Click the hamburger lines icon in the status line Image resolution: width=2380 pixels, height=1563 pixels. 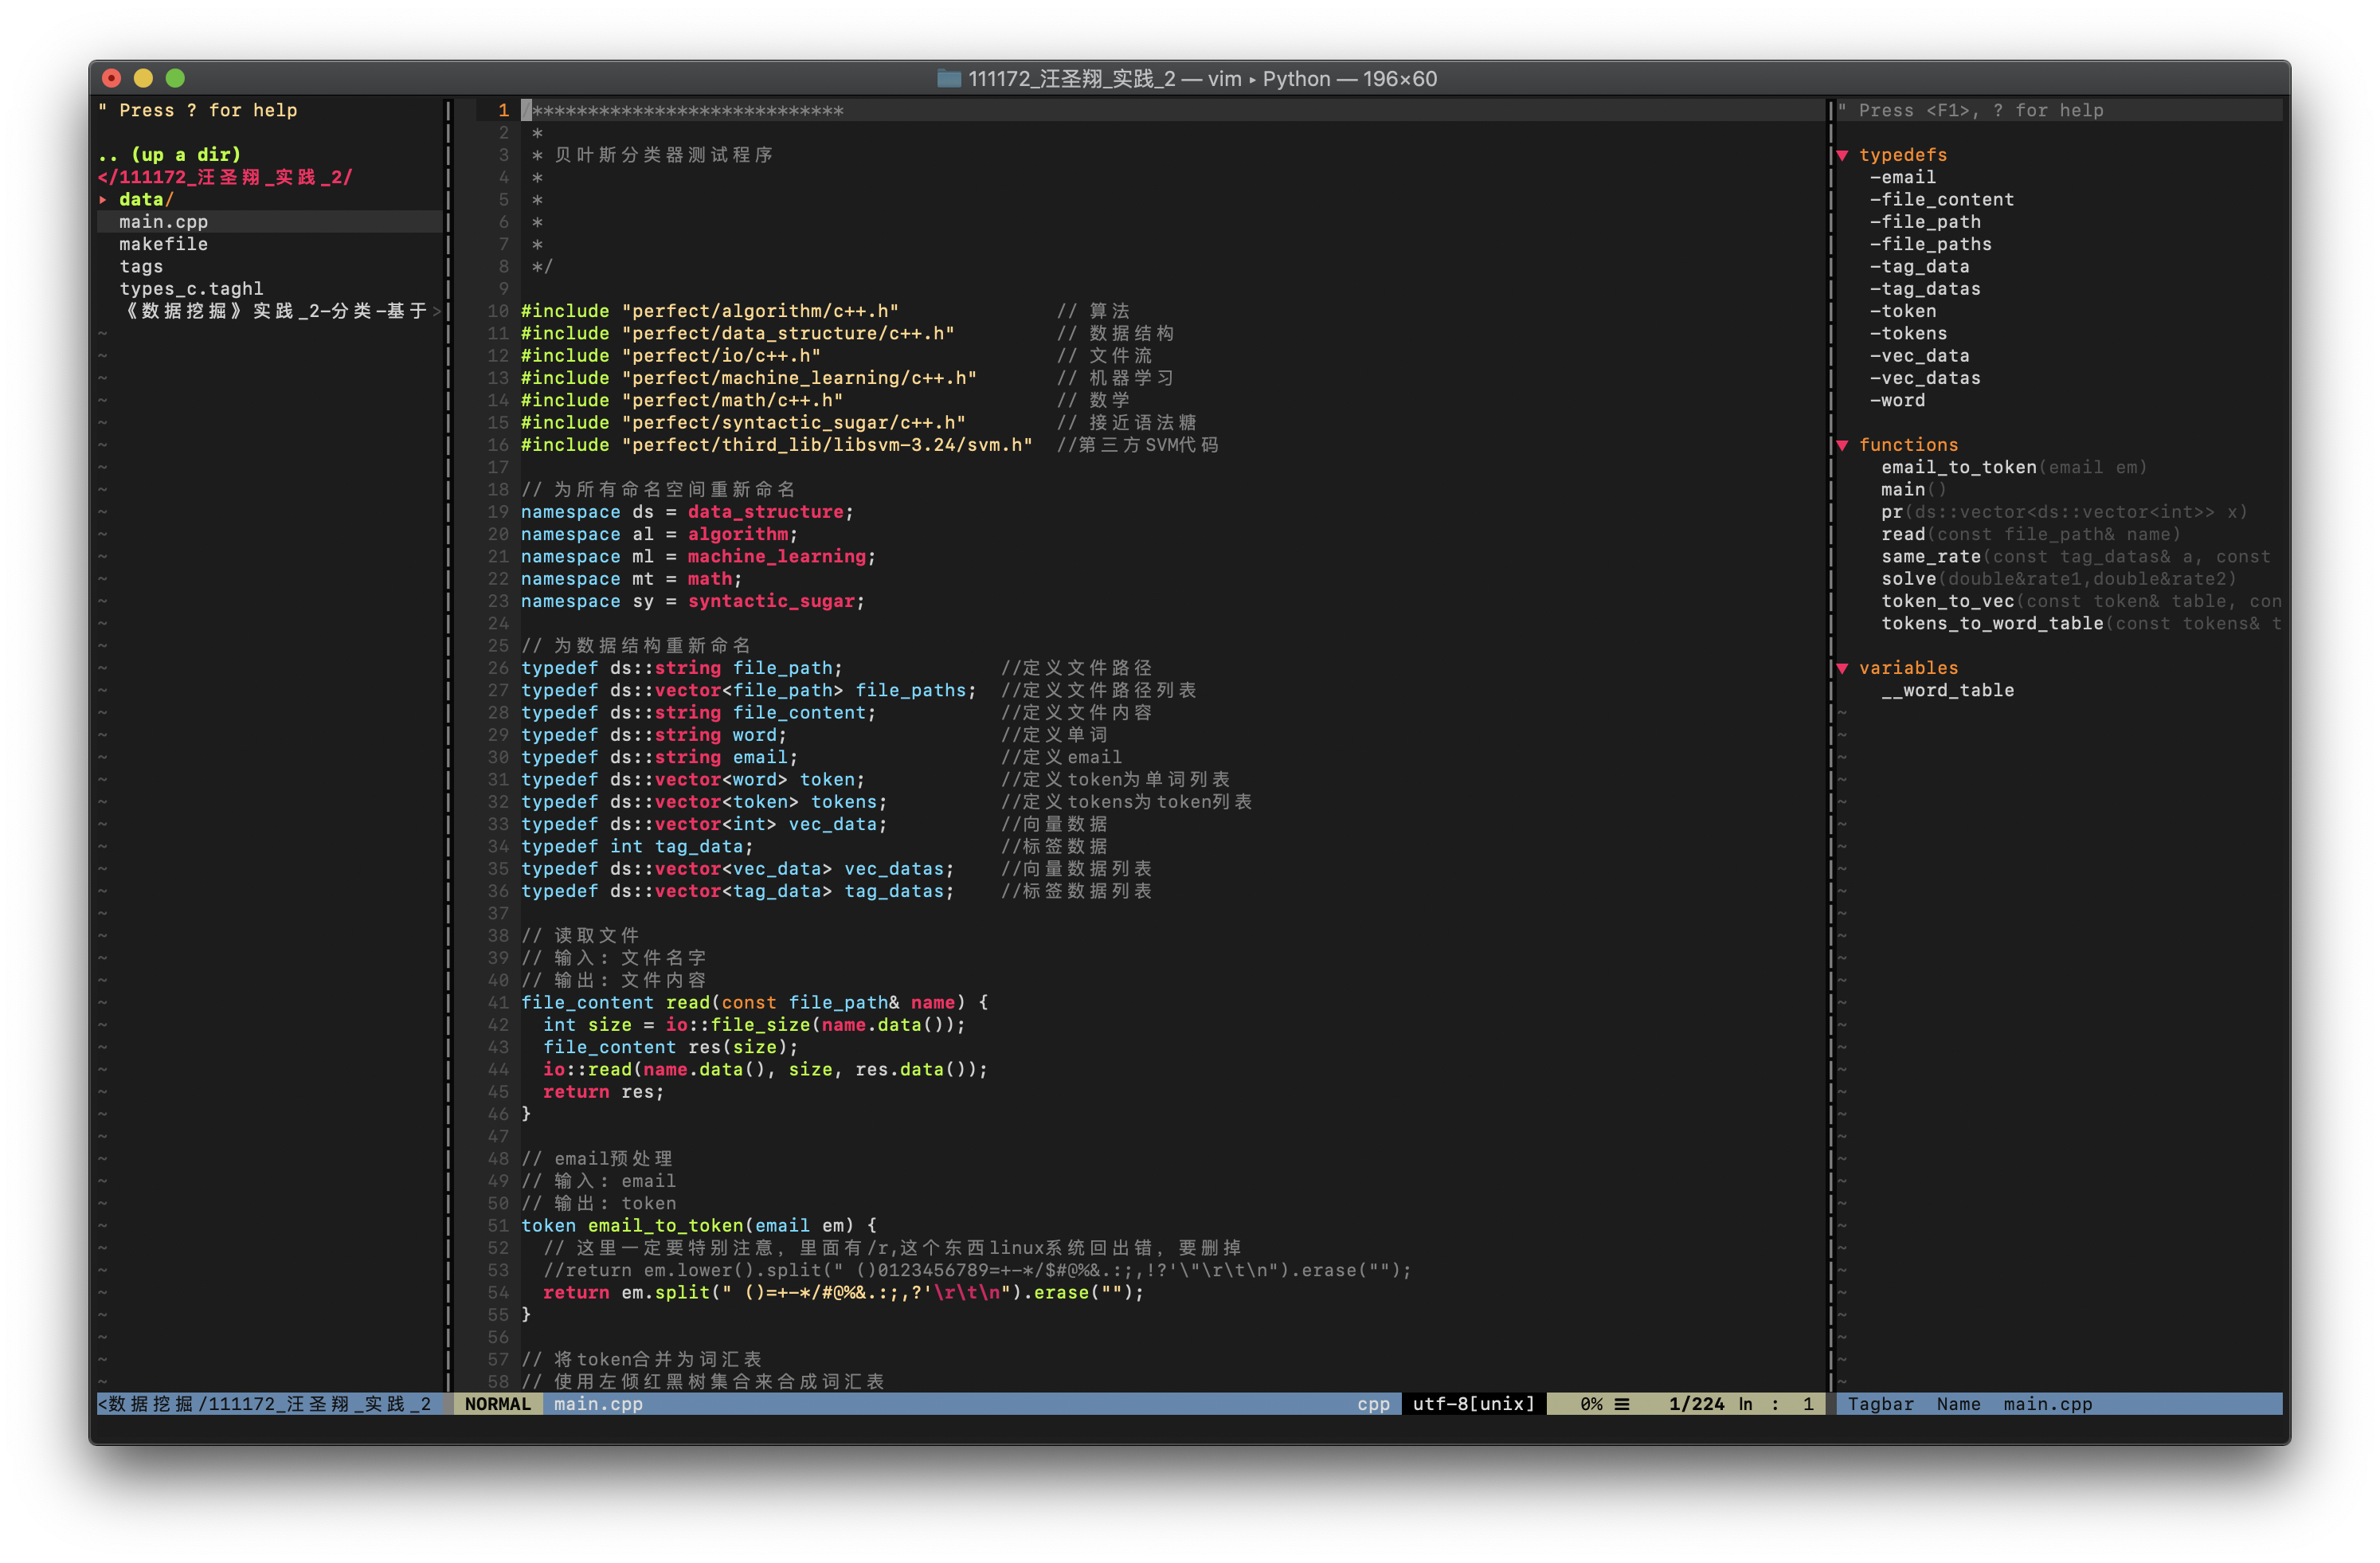[1622, 1404]
